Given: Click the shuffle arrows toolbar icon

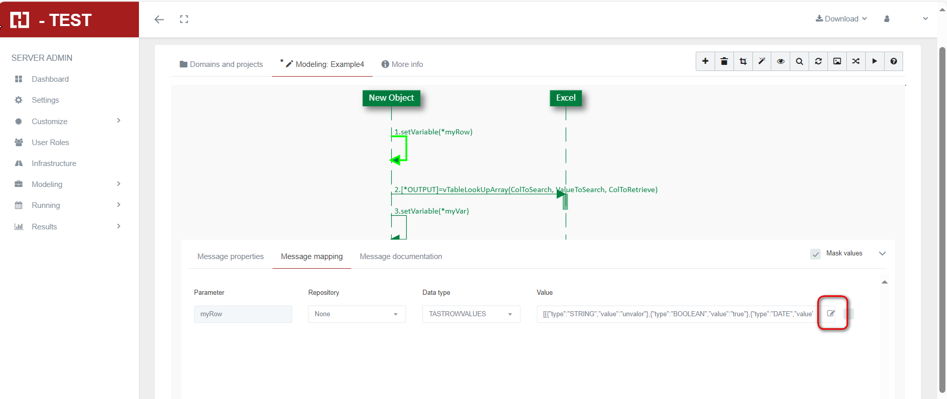Looking at the screenshot, I should point(856,61).
